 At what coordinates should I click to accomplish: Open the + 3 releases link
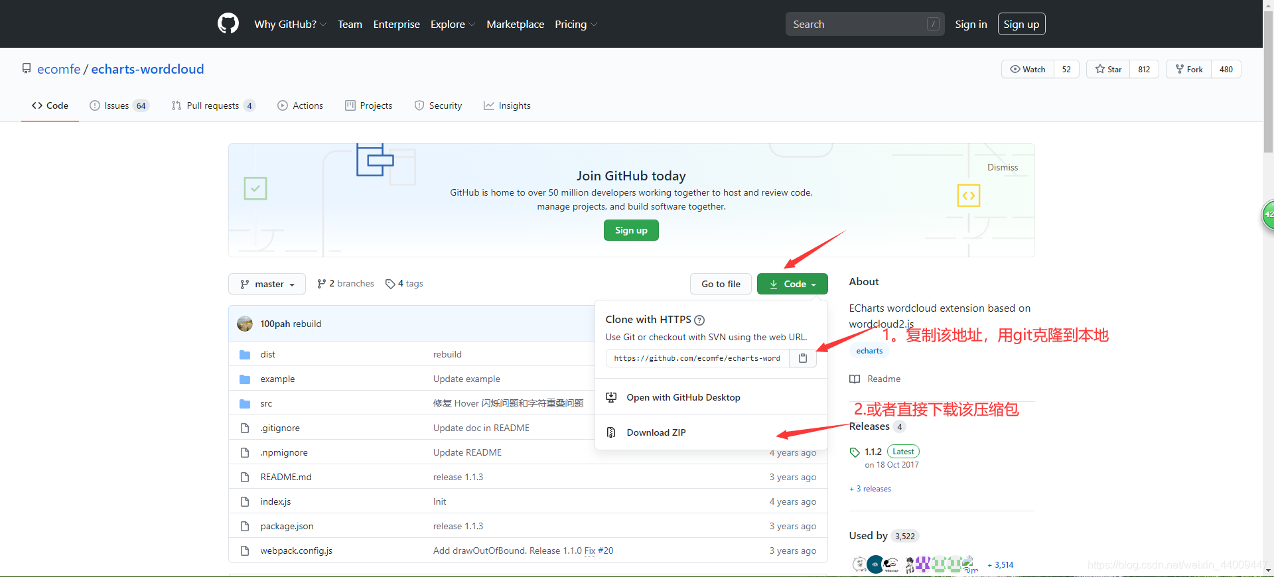(870, 489)
